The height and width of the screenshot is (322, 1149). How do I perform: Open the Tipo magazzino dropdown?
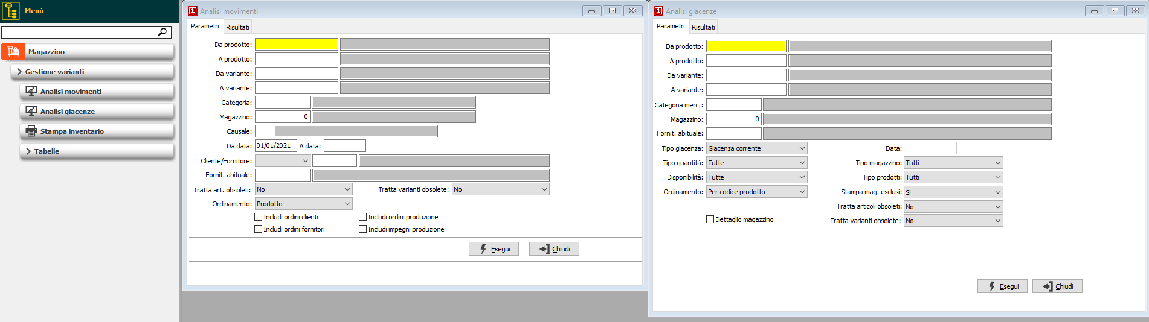[x=953, y=163]
